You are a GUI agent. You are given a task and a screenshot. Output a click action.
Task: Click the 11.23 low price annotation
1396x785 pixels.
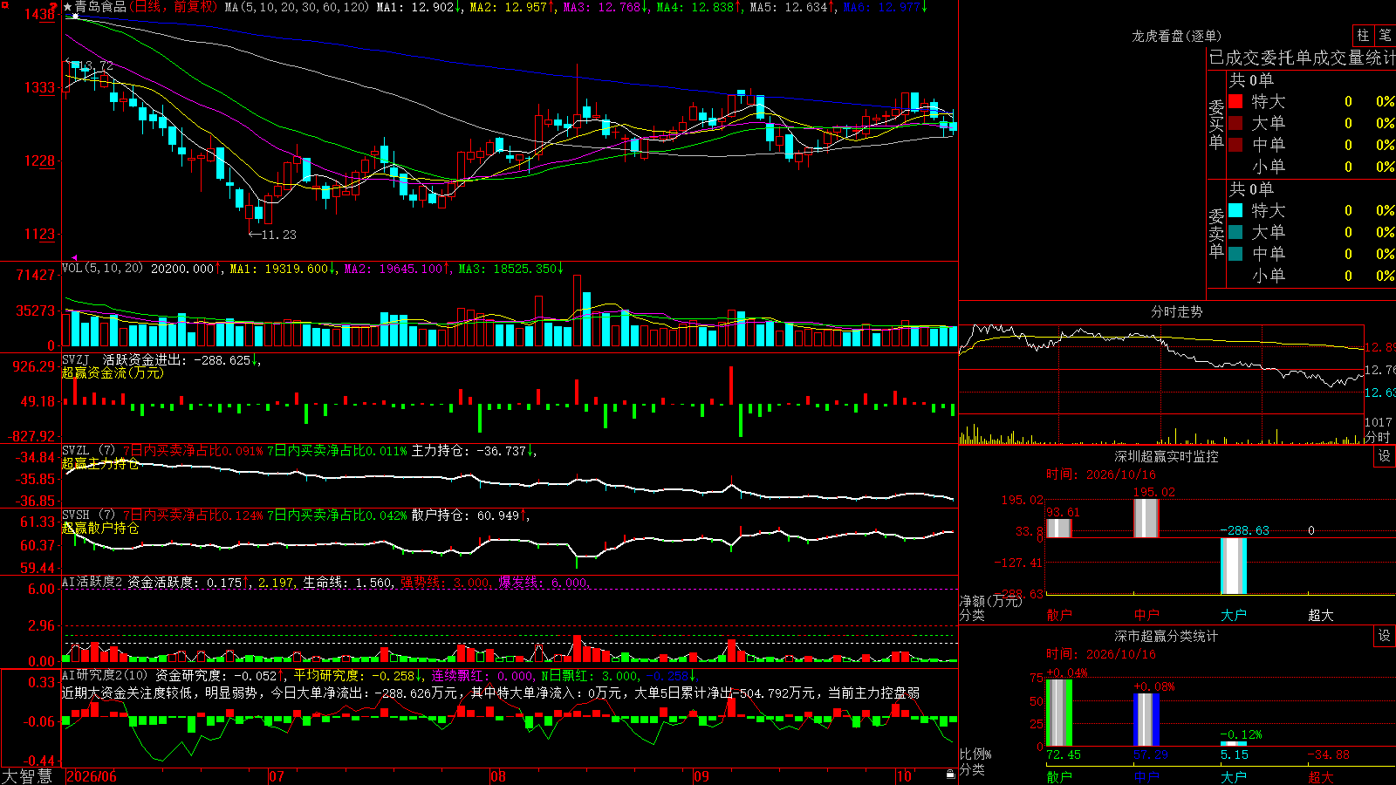(x=272, y=235)
